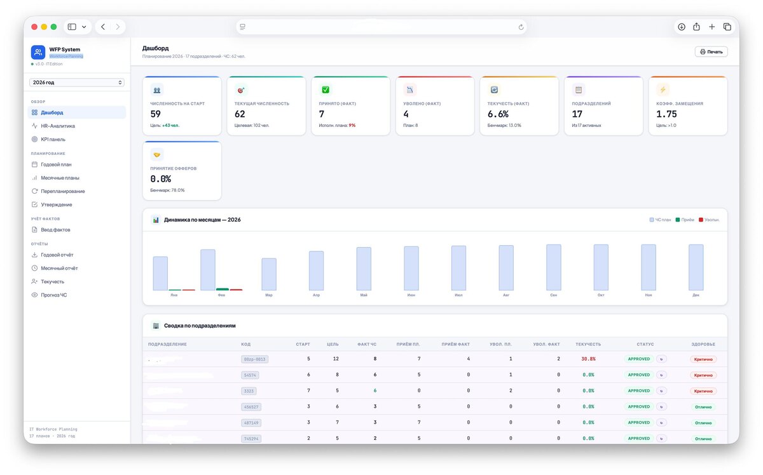Click the Share icon in browser toolbar
The width and height of the screenshot is (763, 475).
(x=697, y=27)
